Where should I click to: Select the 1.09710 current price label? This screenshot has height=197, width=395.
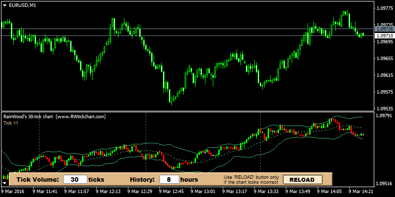[384, 36]
